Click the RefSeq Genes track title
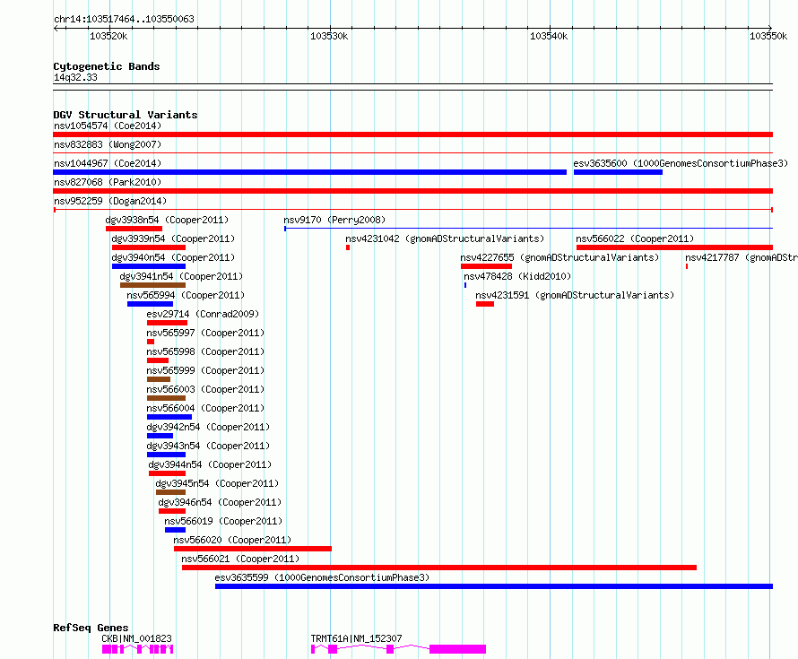The height and width of the screenshot is (659, 798). (x=91, y=628)
